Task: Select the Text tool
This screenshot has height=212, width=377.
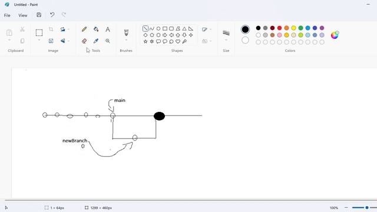Action: (108, 29)
